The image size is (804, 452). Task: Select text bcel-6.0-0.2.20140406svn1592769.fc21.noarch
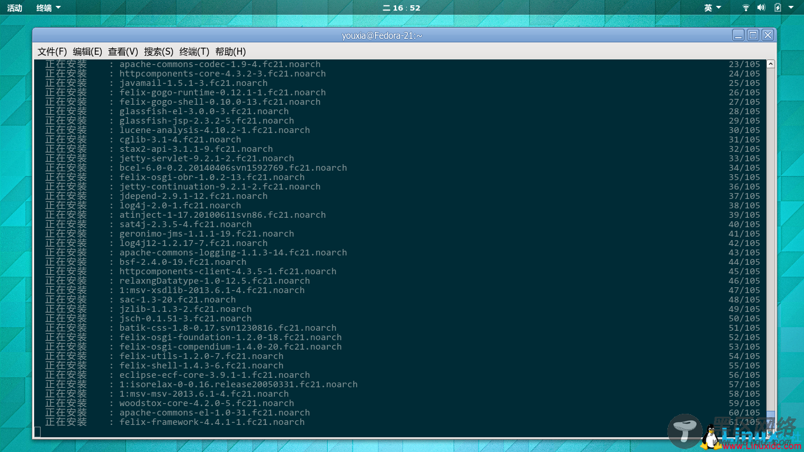(x=233, y=168)
